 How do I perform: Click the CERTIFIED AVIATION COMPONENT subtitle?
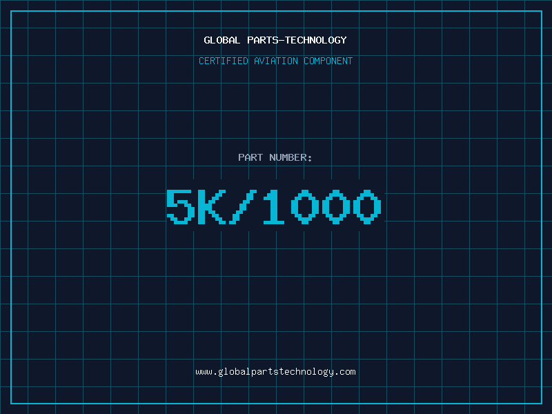coord(275,61)
